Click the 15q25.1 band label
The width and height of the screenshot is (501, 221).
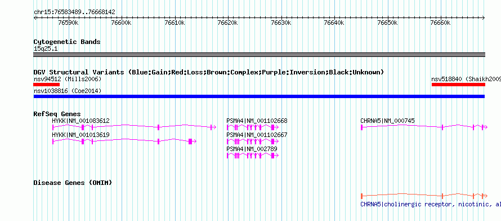pyautogui.click(x=46, y=49)
